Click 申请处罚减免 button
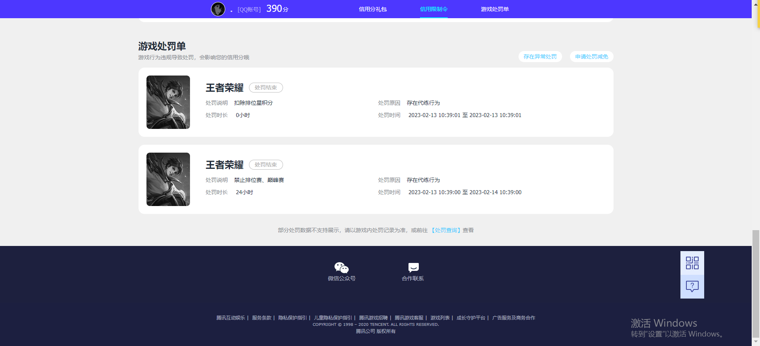 591,57
